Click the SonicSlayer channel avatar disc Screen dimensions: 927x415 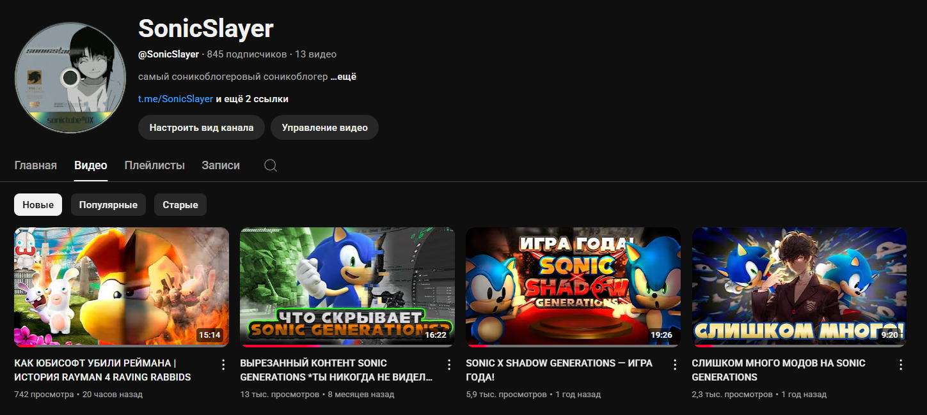point(70,77)
